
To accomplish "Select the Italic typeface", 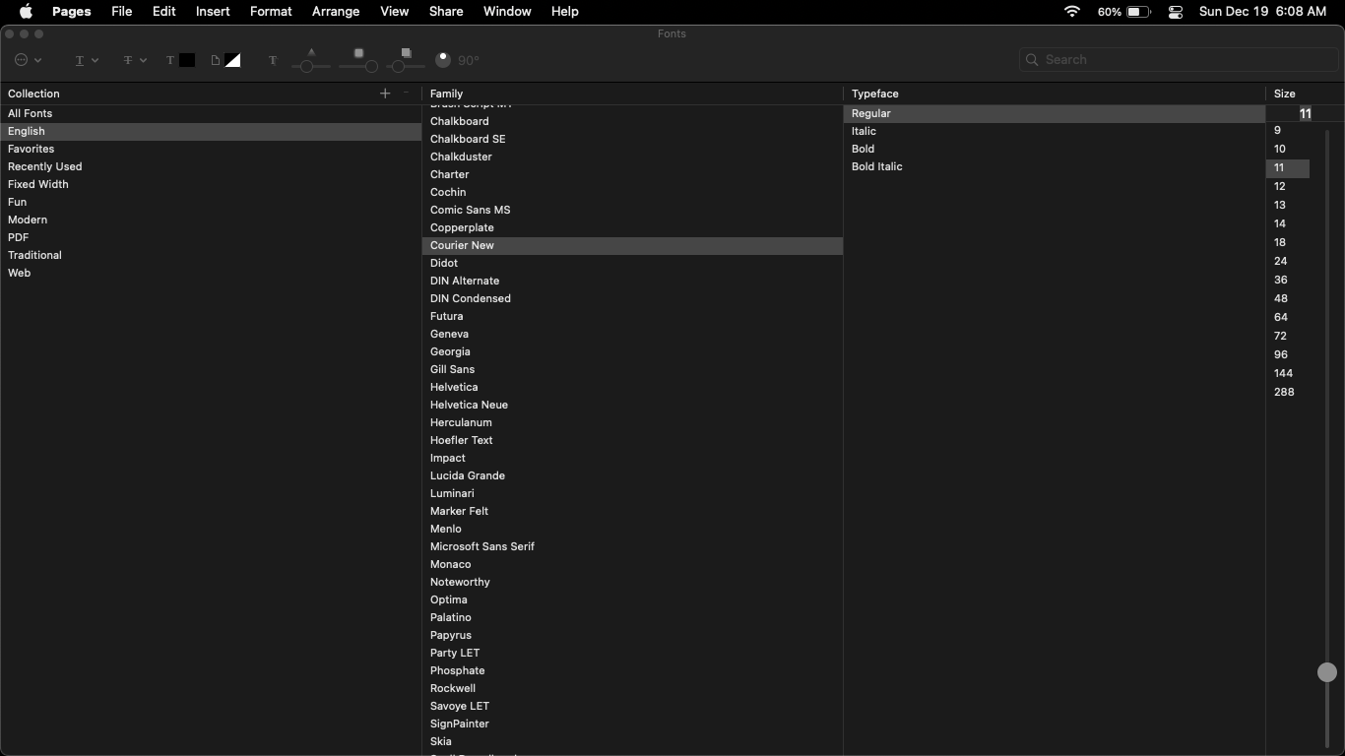I will [1055, 131].
